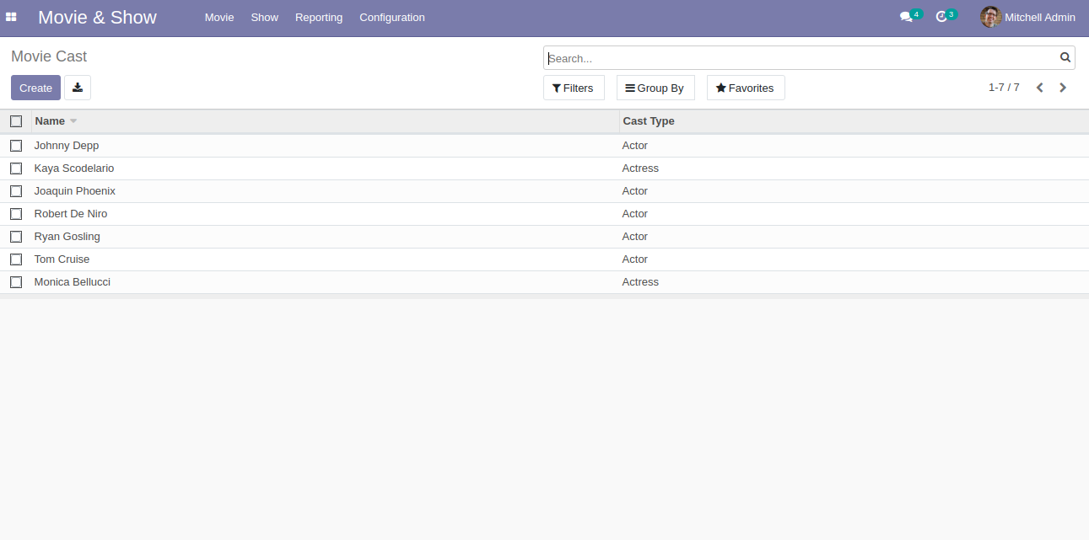Open the apps grid home menu icon

(x=11, y=17)
